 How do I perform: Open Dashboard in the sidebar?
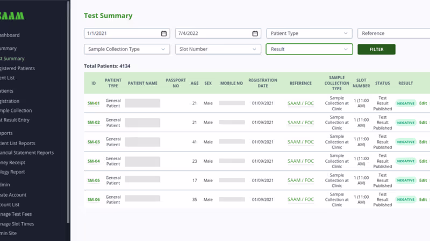(10, 35)
